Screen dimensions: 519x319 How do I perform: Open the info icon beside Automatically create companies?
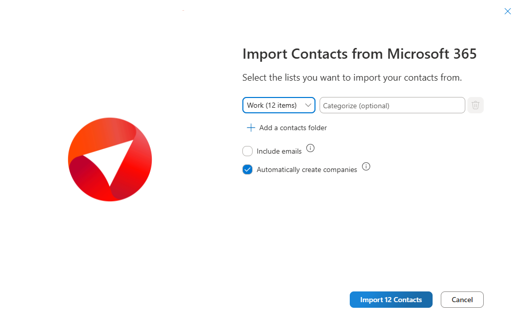[366, 166]
